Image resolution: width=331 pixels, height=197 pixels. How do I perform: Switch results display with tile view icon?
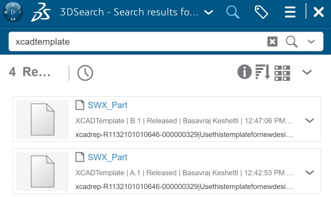(282, 73)
